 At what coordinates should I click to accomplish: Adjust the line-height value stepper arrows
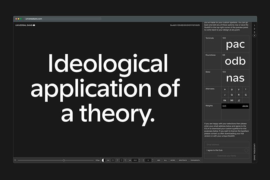click(x=153, y=160)
